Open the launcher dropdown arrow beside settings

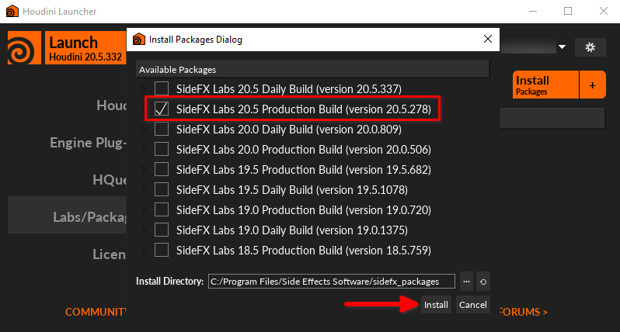(562, 47)
